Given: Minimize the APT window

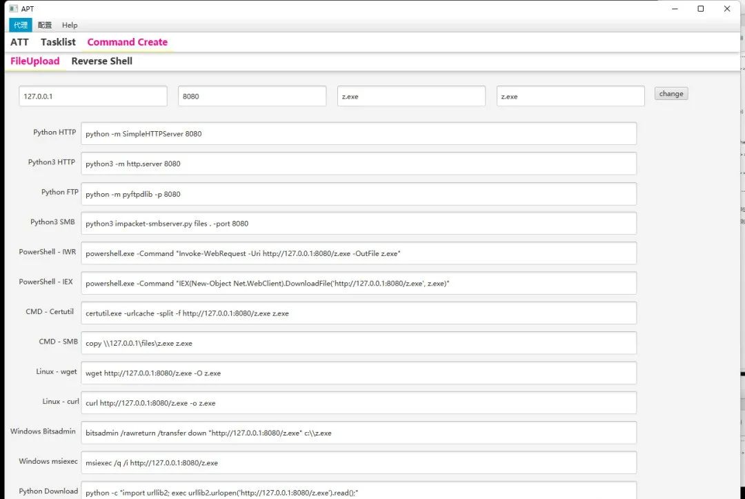Looking at the screenshot, I should pyautogui.click(x=675, y=8).
